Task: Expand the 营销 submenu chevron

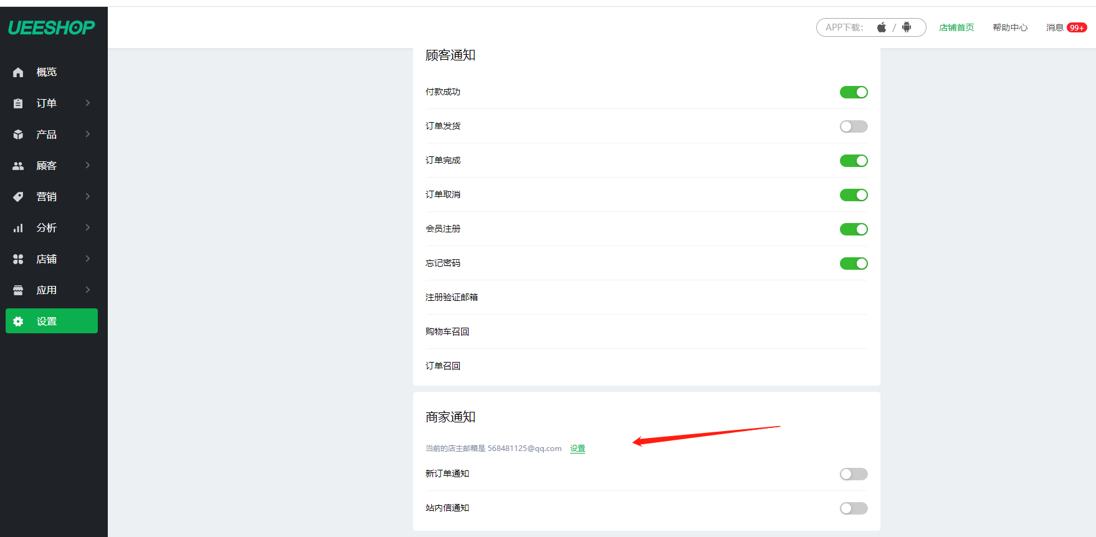Action: [88, 196]
